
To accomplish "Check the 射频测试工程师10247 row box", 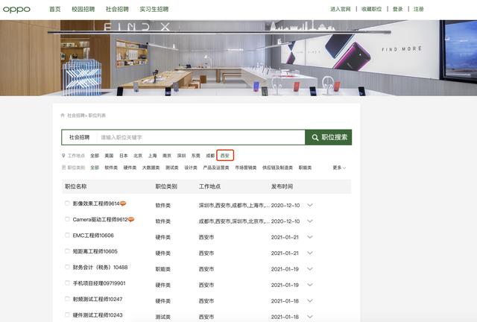I will [67, 299].
